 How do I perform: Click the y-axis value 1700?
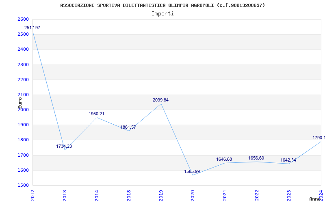(x=23, y=155)
